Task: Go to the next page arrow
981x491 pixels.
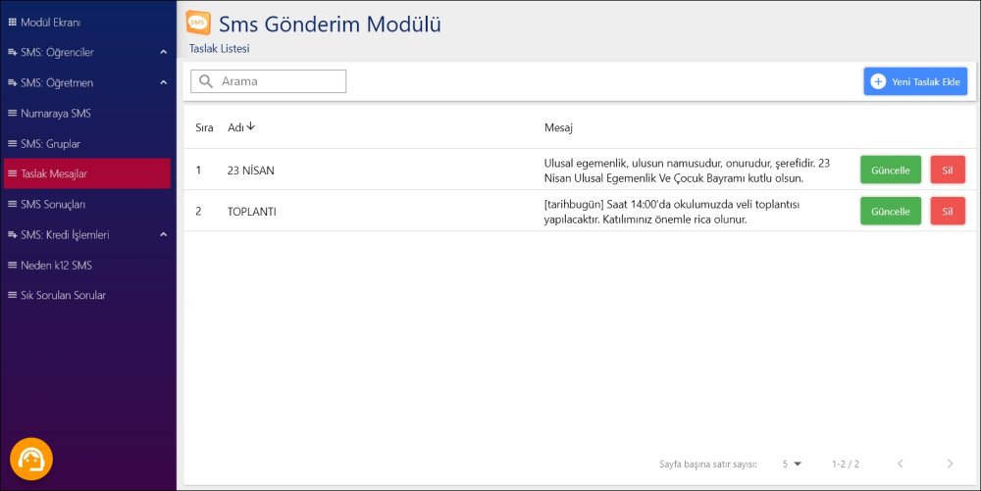Action: (x=949, y=464)
